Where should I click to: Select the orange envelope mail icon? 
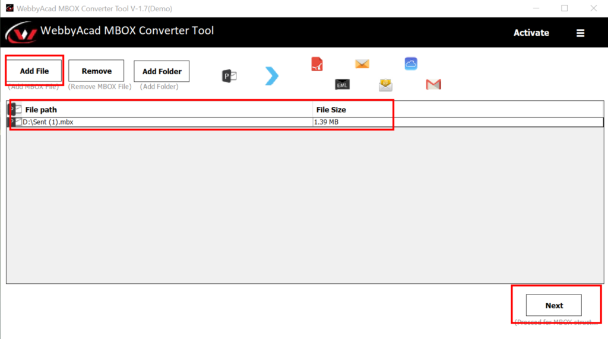pos(362,64)
